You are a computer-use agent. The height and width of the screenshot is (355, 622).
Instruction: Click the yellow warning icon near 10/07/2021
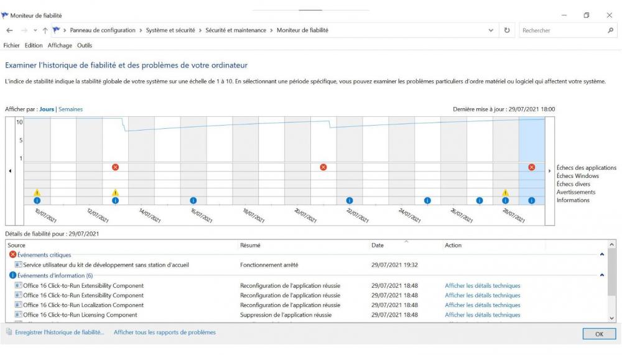pyautogui.click(x=37, y=193)
